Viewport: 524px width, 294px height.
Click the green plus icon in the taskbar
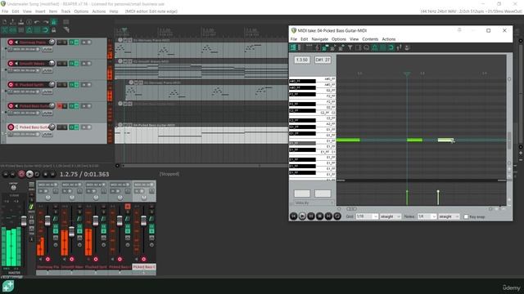point(8,286)
